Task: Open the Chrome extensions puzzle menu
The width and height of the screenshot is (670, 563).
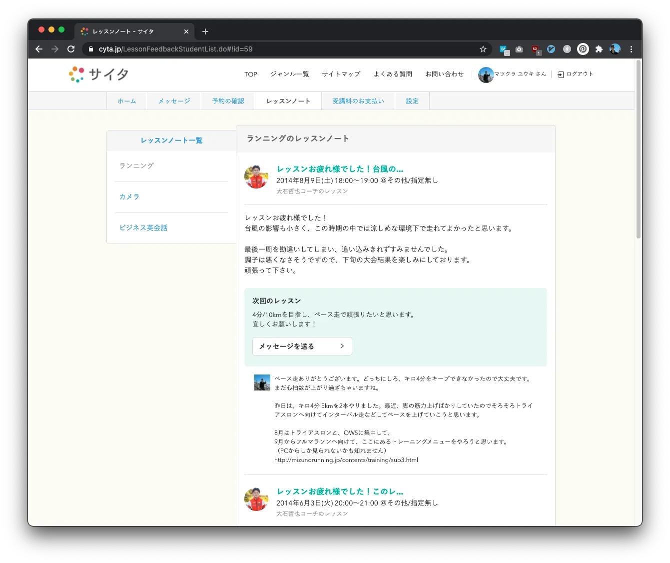Action: tap(599, 49)
